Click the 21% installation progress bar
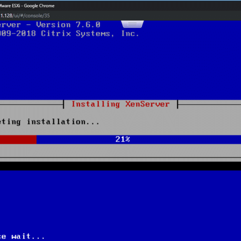 120,140
